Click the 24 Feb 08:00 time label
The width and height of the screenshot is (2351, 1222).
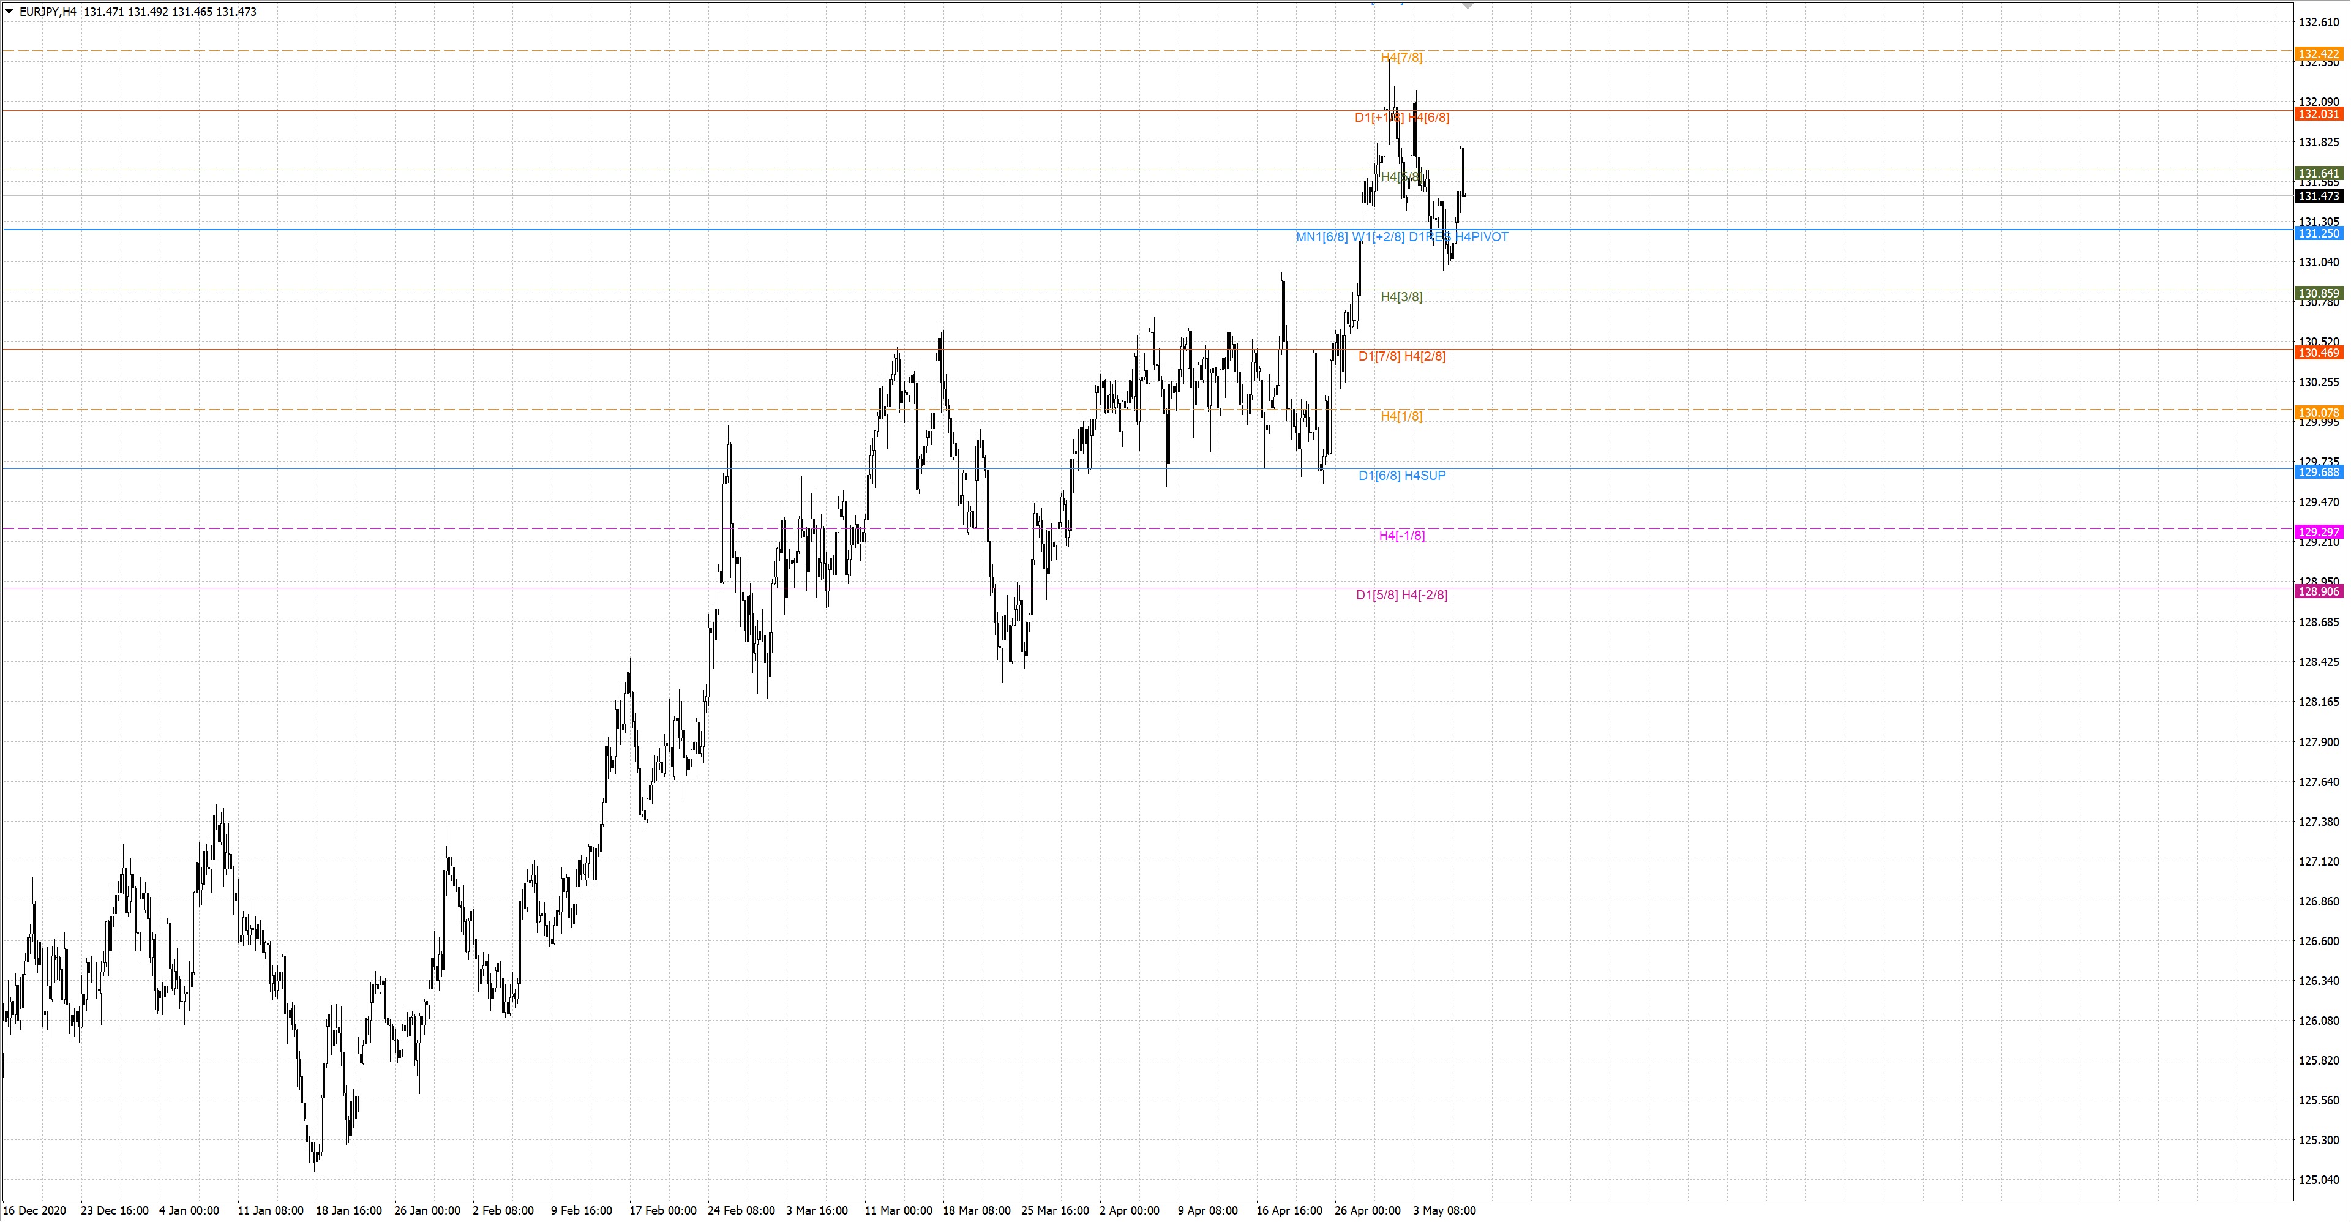(x=741, y=1211)
